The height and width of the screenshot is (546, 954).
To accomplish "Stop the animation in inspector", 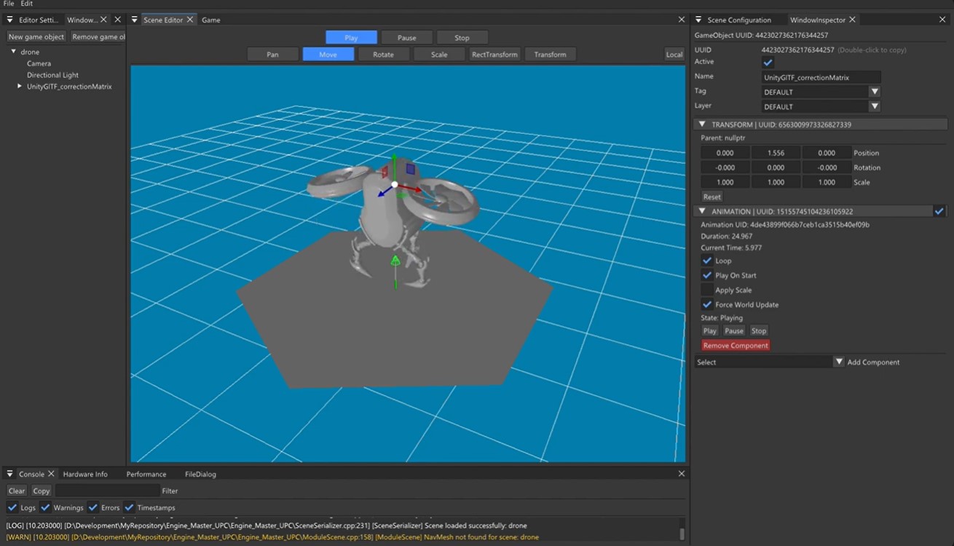I will click(759, 331).
